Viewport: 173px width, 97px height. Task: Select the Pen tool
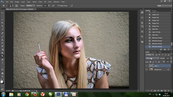(x=2, y=60)
